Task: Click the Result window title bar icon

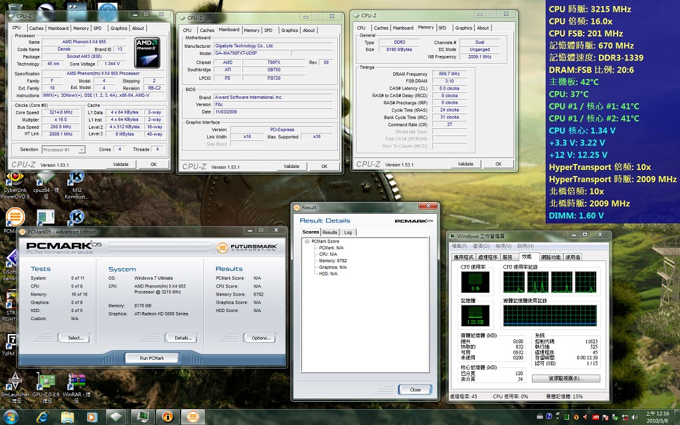Action: point(297,207)
